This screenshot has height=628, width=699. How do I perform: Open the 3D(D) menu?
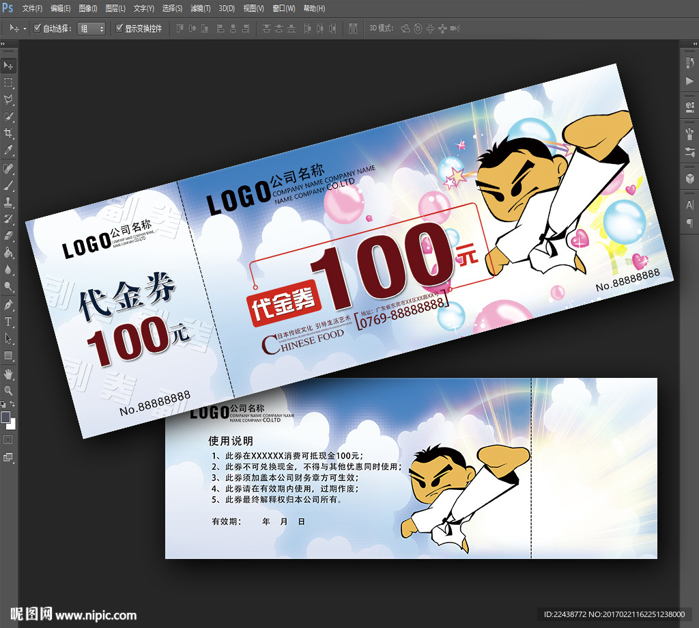pos(227,8)
